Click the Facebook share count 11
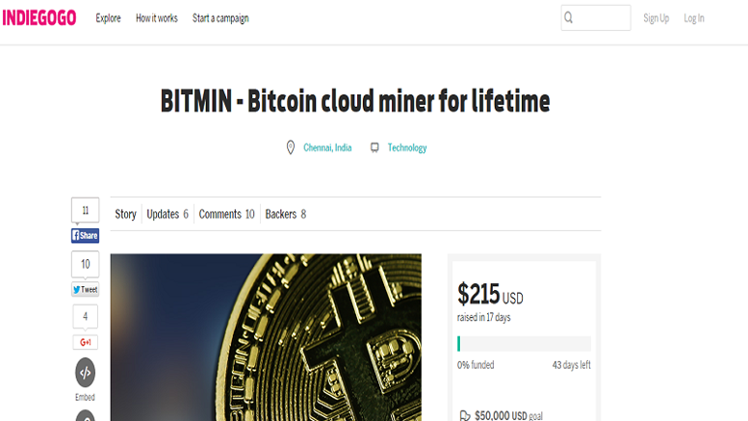The width and height of the screenshot is (748, 421). pos(86,210)
